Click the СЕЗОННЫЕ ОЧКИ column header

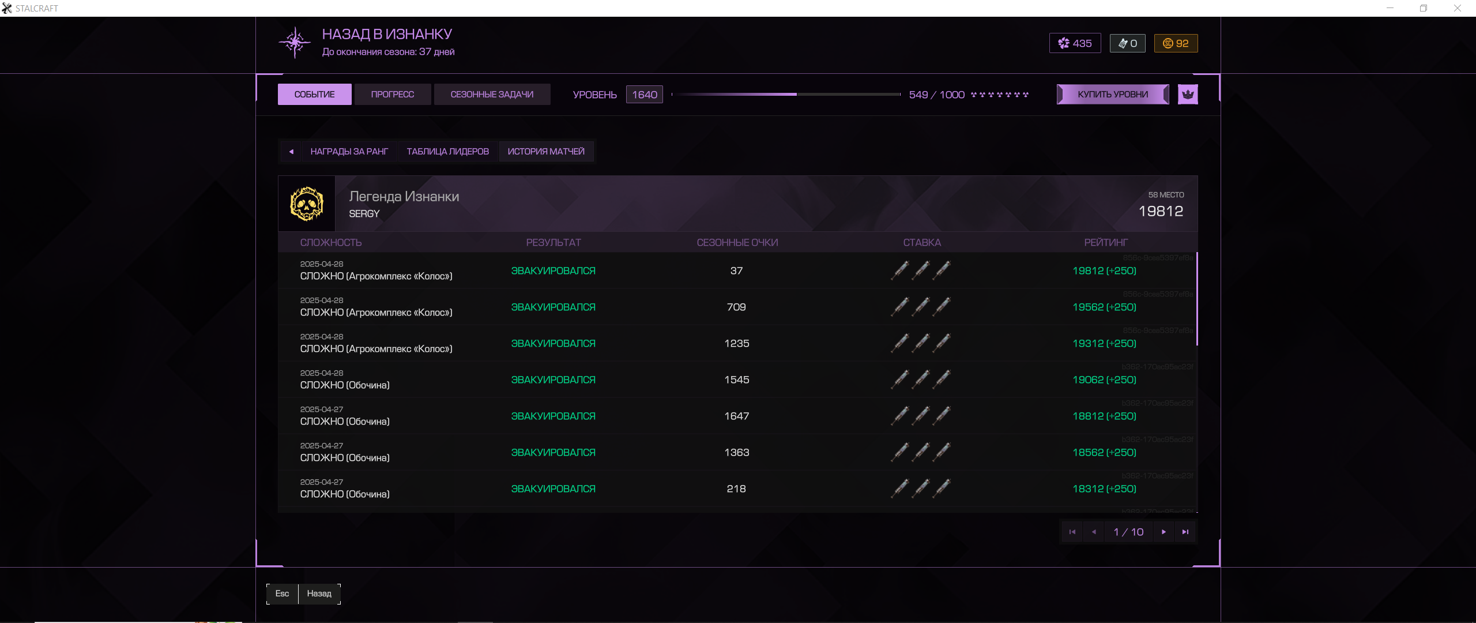tap(737, 242)
